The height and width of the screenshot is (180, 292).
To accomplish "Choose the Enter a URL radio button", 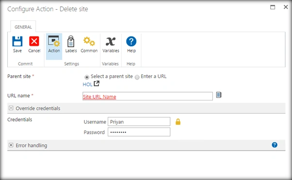I will click(137, 77).
